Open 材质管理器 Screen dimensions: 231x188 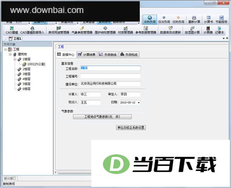pyautogui.click(x=126, y=30)
